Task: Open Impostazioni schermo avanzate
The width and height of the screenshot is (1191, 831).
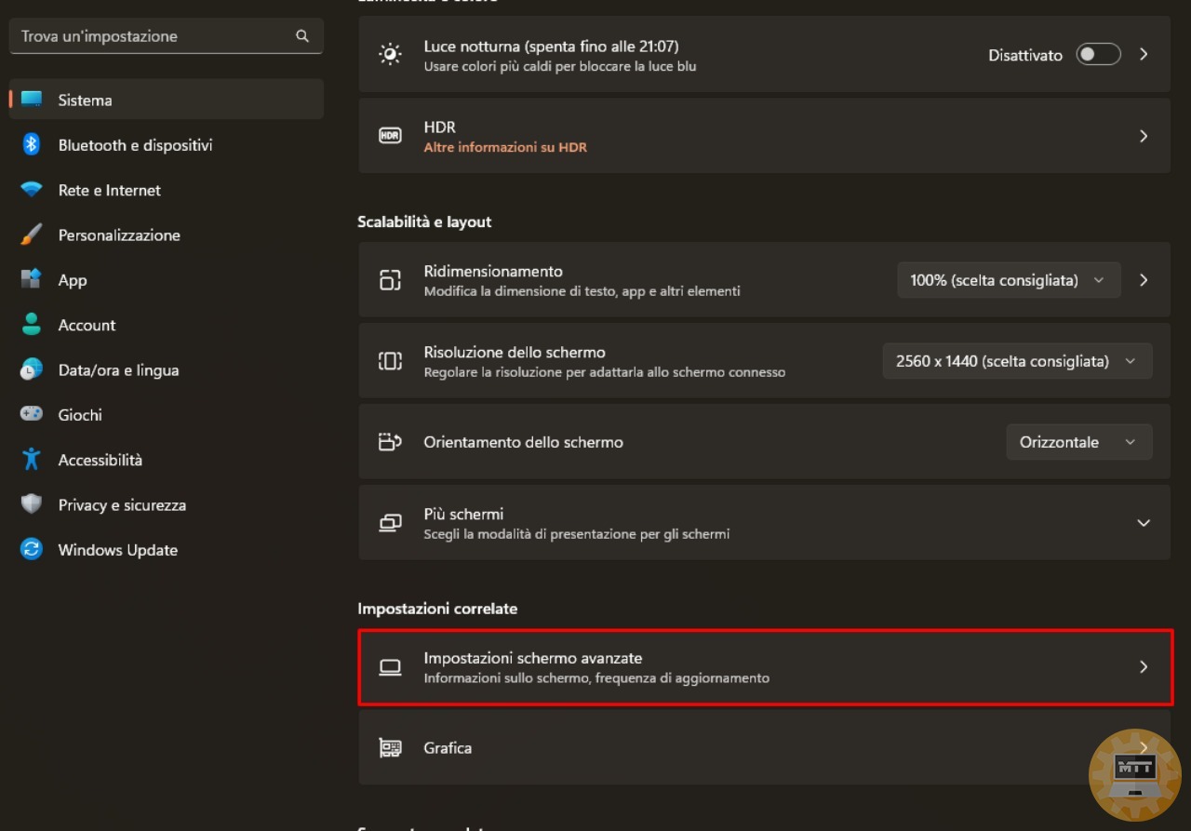Action: [x=765, y=667]
